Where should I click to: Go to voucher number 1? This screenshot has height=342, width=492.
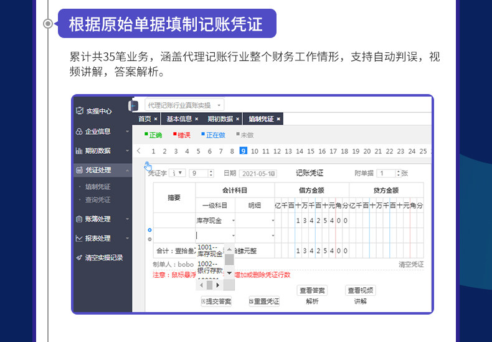coord(153,151)
